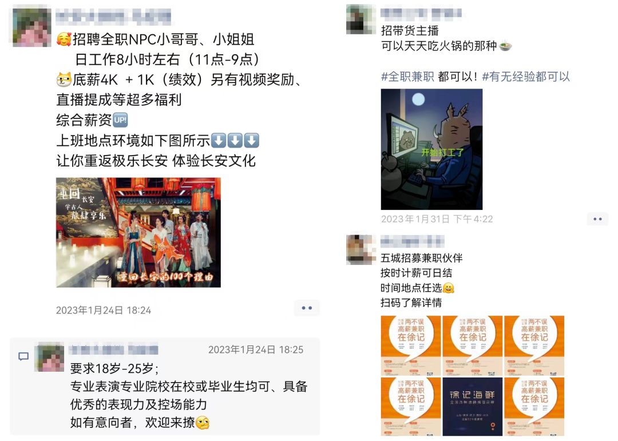Open the more options dots under the NPC post
The width and height of the screenshot is (618, 441).
[307, 308]
